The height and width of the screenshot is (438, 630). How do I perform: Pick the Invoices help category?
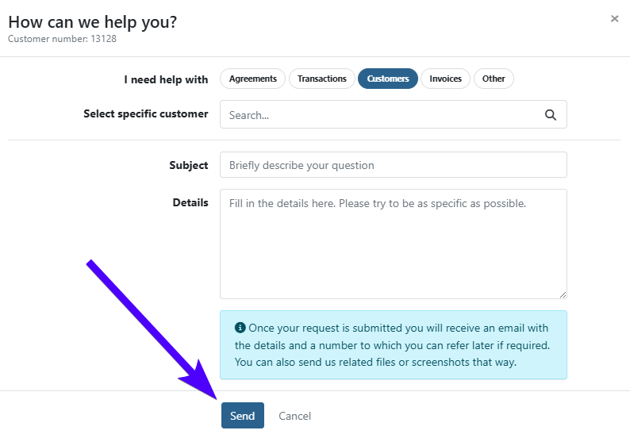[x=445, y=79]
